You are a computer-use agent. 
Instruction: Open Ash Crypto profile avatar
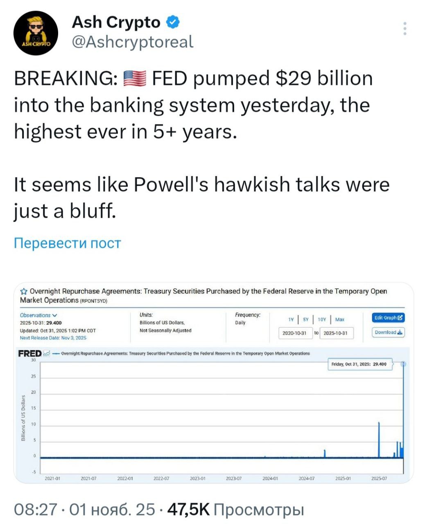[x=36, y=33]
